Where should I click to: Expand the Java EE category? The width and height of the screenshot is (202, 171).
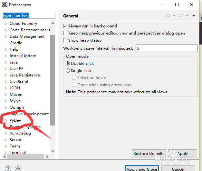(x=5, y=69)
